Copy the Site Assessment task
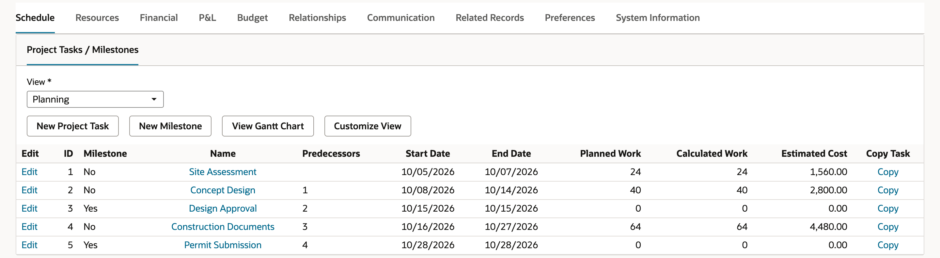This screenshot has width=940, height=258. [888, 172]
